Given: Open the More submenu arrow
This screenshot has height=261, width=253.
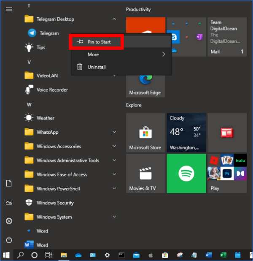Looking at the screenshot, I should [x=164, y=54].
